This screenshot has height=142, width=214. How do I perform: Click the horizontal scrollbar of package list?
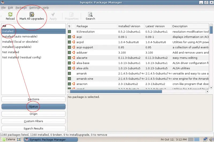[116, 91]
